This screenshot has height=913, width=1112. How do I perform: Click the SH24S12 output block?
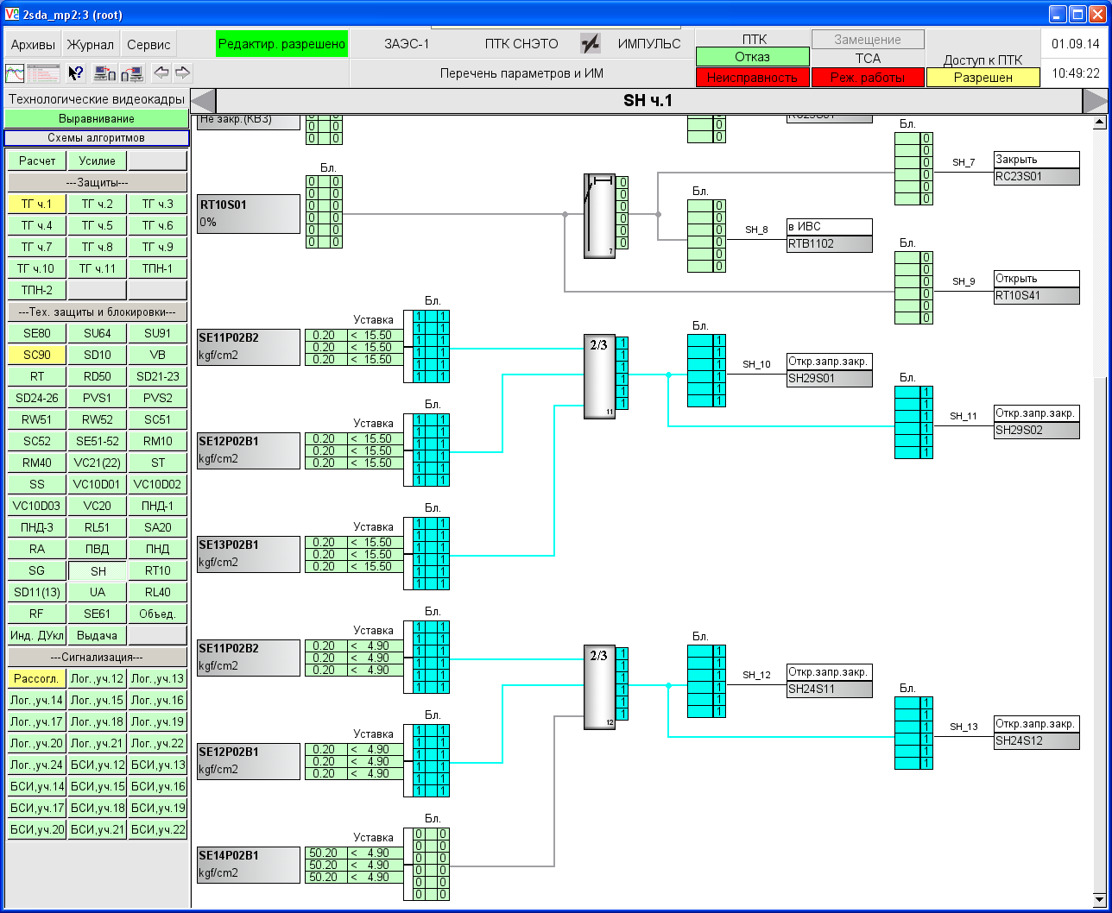tap(1037, 732)
